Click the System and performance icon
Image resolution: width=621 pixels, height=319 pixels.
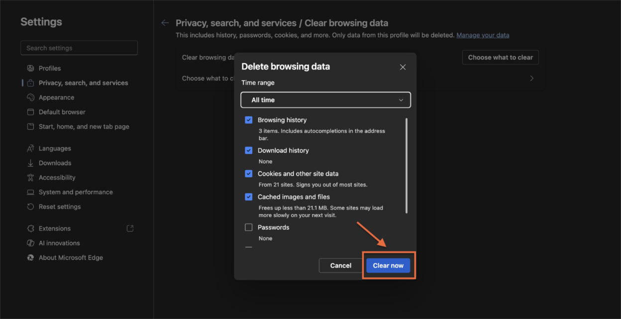pyautogui.click(x=30, y=192)
